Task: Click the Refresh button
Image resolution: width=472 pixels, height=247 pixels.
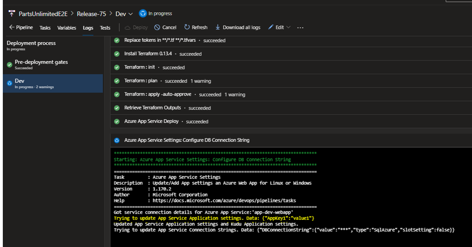Action: click(x=196, y=27)
